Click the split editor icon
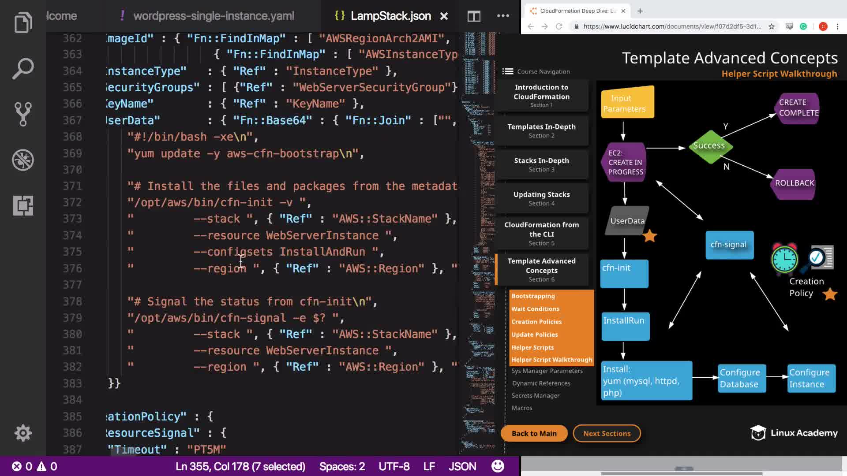Screen dimensions: 847x476 474,16
